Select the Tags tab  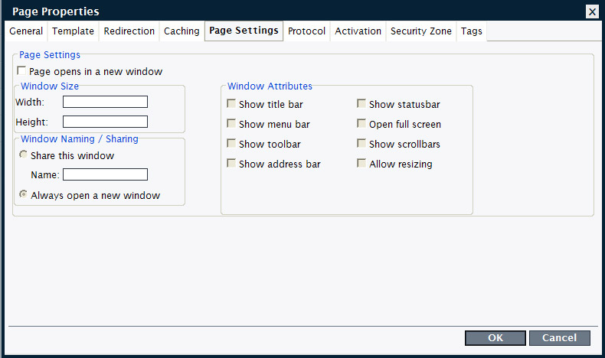pos(472,31)
